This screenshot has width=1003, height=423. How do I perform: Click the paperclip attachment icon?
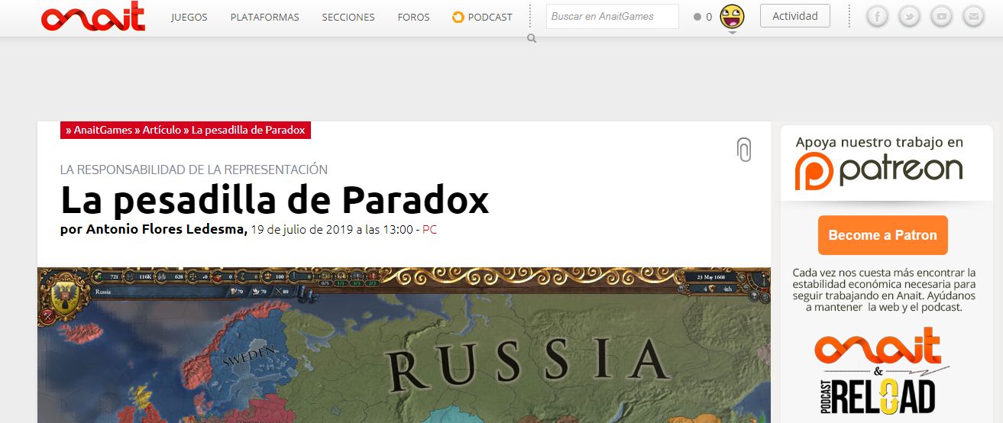tap(743, 150)
